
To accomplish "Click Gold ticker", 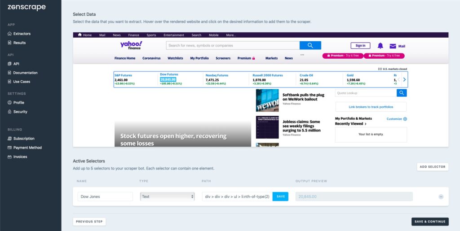I will point(350,75).
